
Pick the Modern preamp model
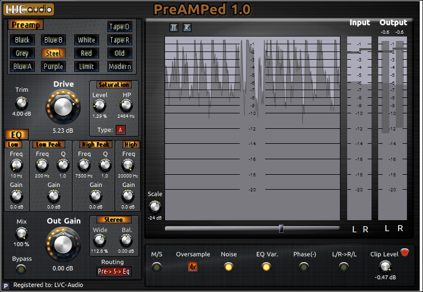pos(120,66)
